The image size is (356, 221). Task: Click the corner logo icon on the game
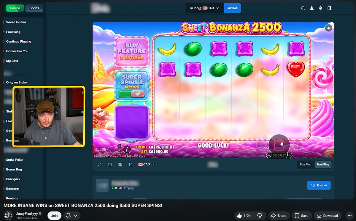point(328,28)
